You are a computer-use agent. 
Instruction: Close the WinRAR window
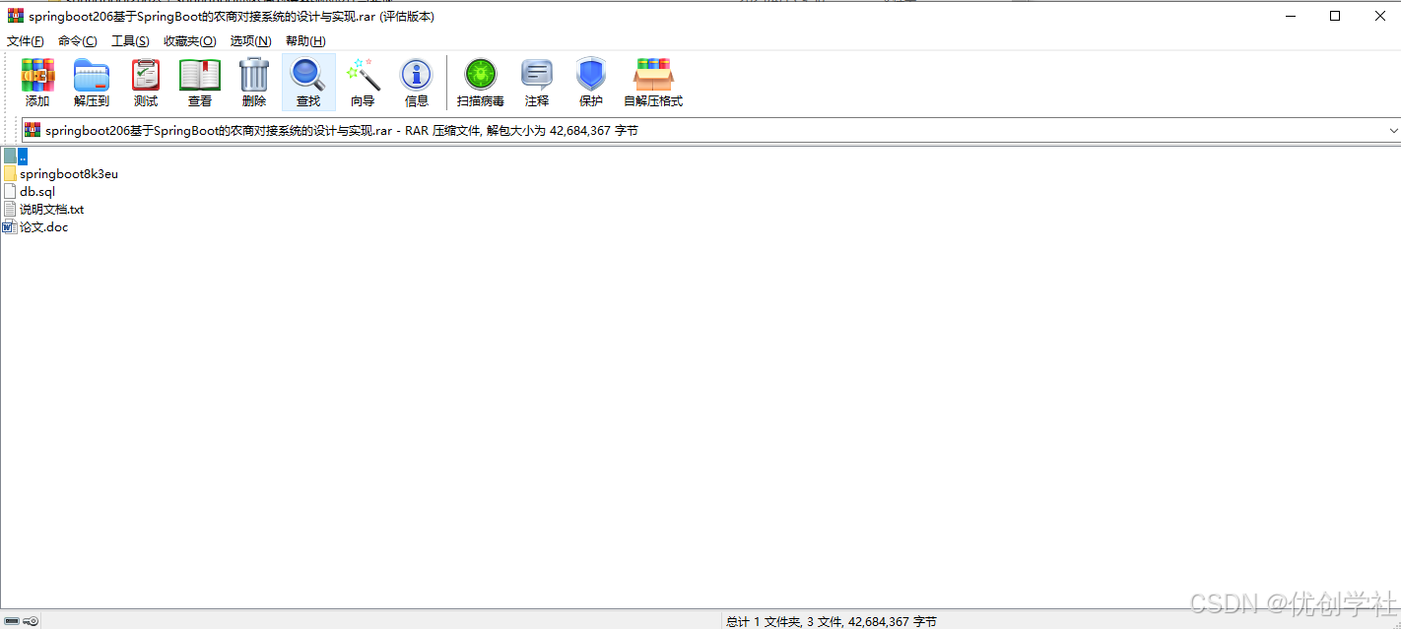pos(1379,16)
